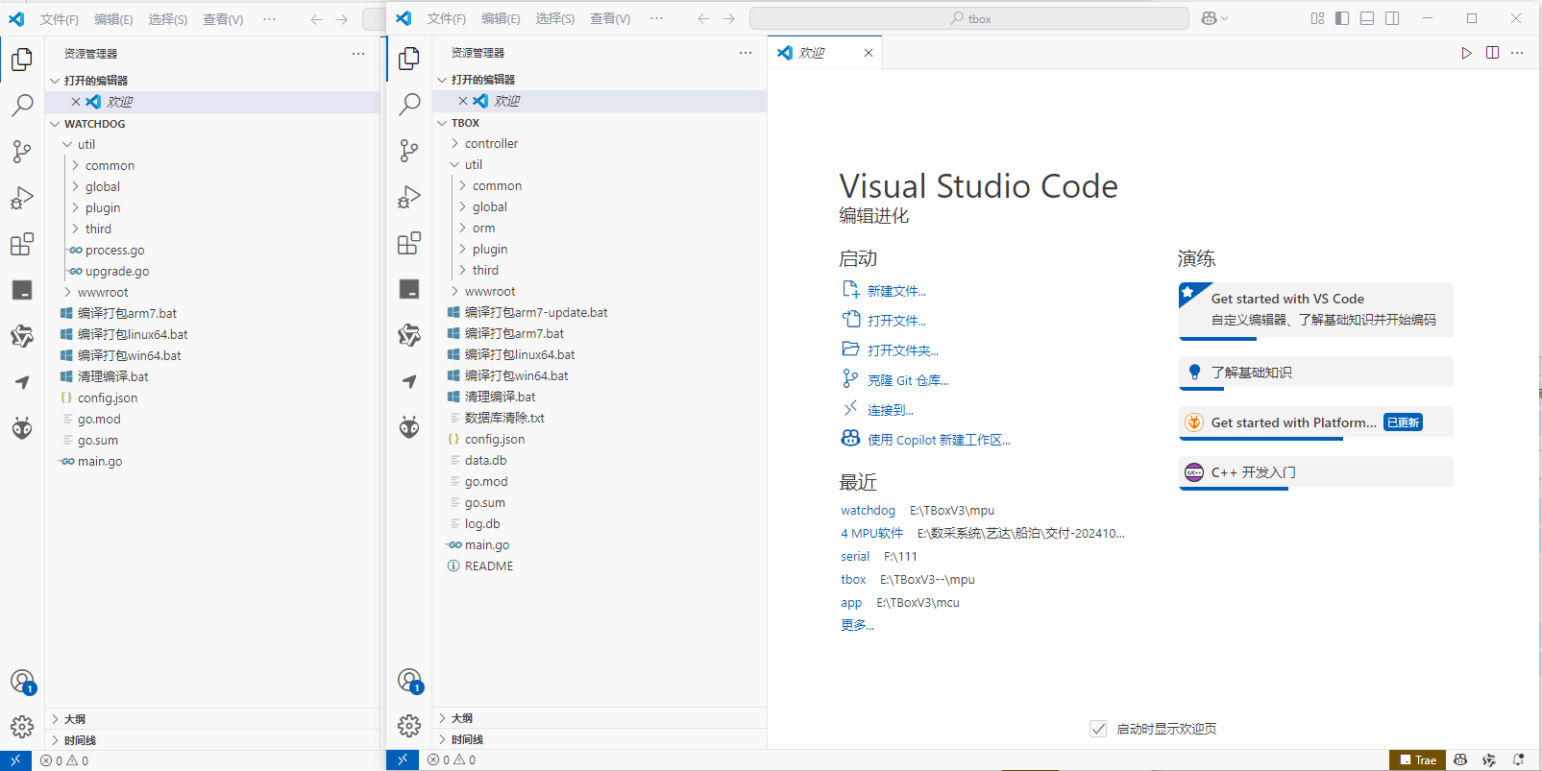Go back with tbox title bar arrow
The image size is (1542, 771).
703,18
